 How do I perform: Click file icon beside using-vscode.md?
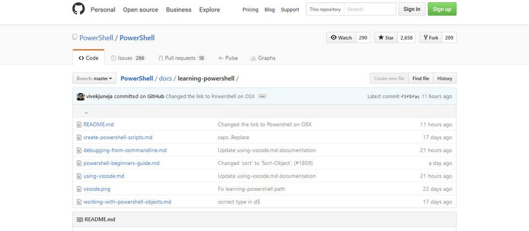pyautogui.click(x=79, y=176)
